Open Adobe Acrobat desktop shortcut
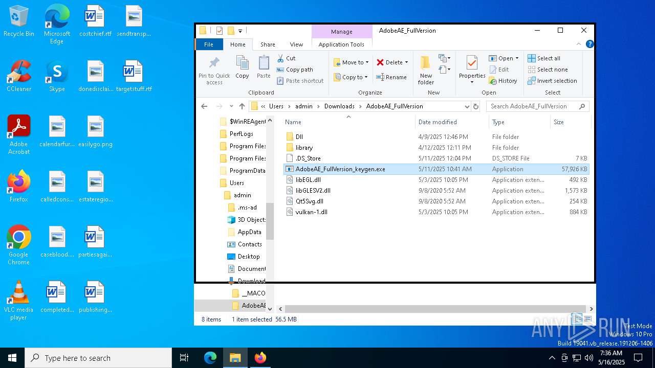 coord(19,135)
